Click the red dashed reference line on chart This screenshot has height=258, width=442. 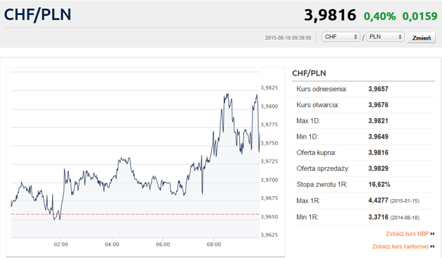click(x=135, y=214)
